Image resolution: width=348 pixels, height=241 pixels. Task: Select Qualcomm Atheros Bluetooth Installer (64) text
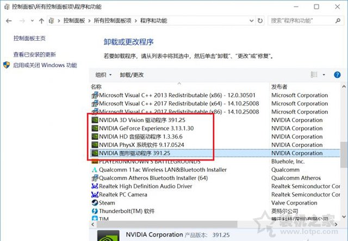(153, 178)
